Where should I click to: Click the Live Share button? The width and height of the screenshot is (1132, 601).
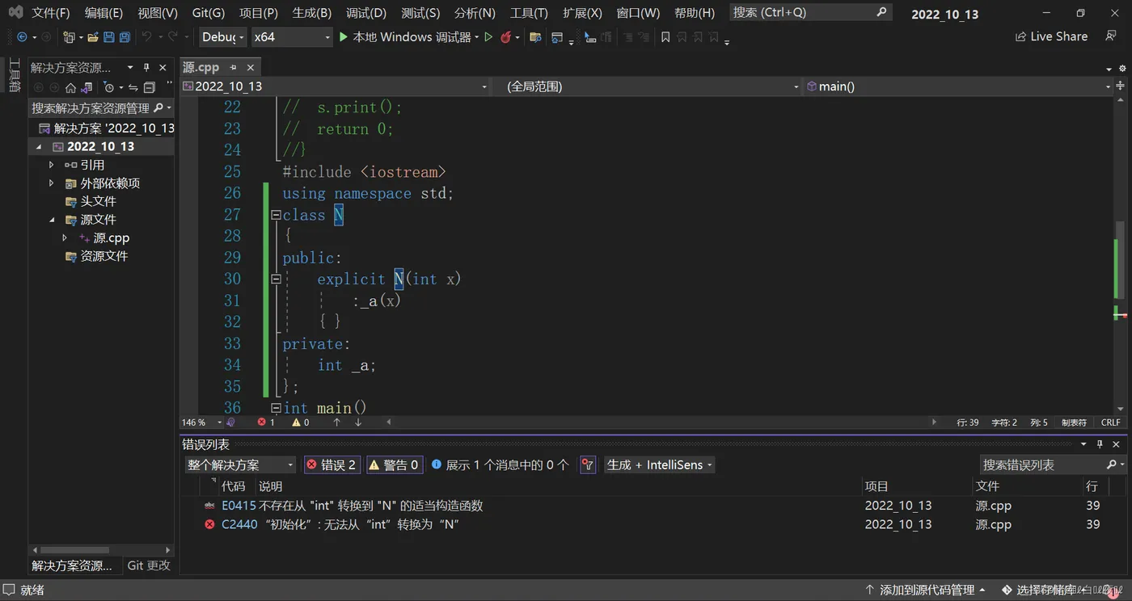pyautogui.click(x=1051, y=36)
